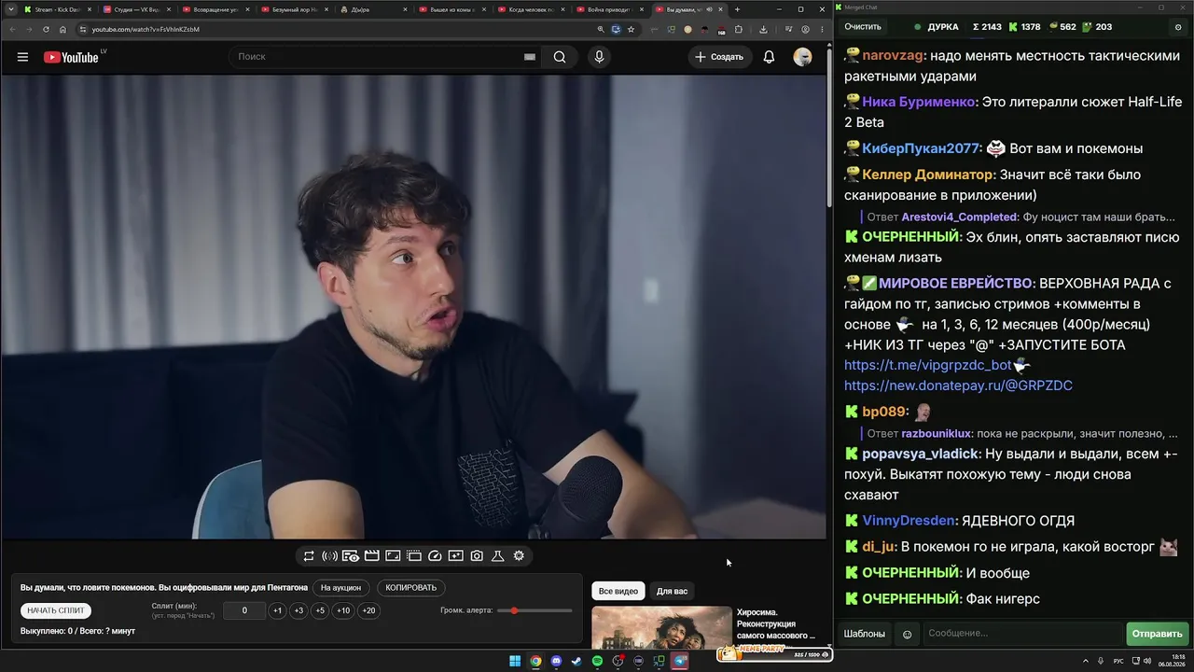Open the tab search dropdown arrow

(10, 9)
